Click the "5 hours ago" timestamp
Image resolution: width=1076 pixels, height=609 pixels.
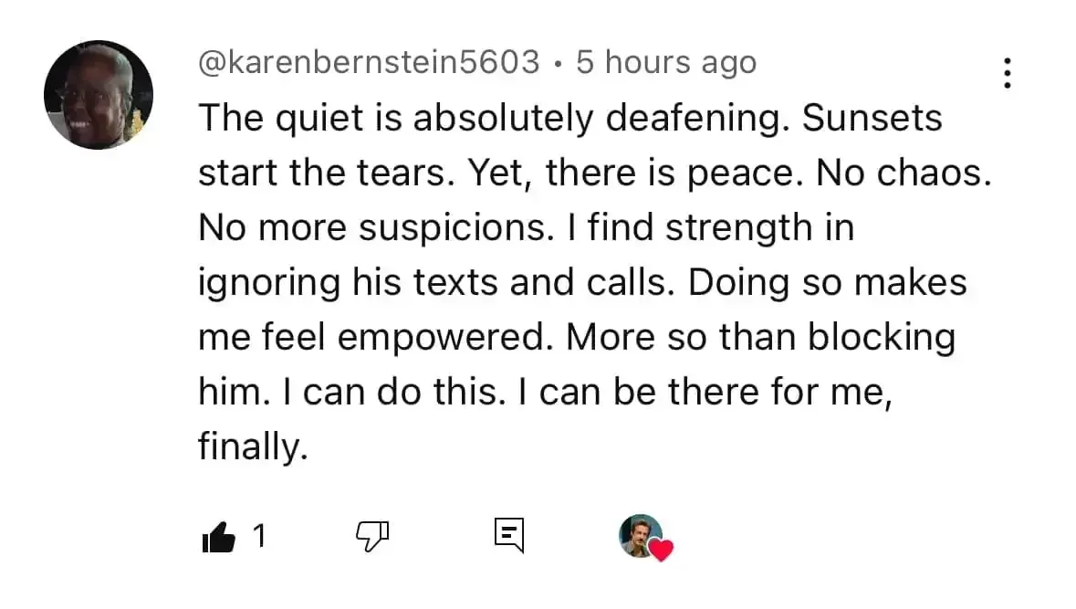(x=666, y=63)
